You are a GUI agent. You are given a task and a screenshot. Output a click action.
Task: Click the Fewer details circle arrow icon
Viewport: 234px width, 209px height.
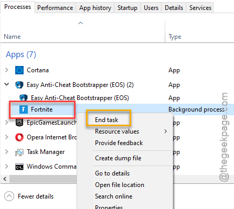[x=9, y=196]
